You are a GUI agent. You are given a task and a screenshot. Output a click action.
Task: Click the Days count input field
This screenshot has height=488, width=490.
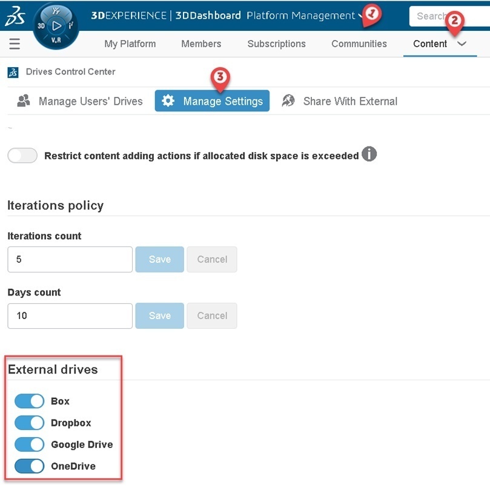pos(70,316)
